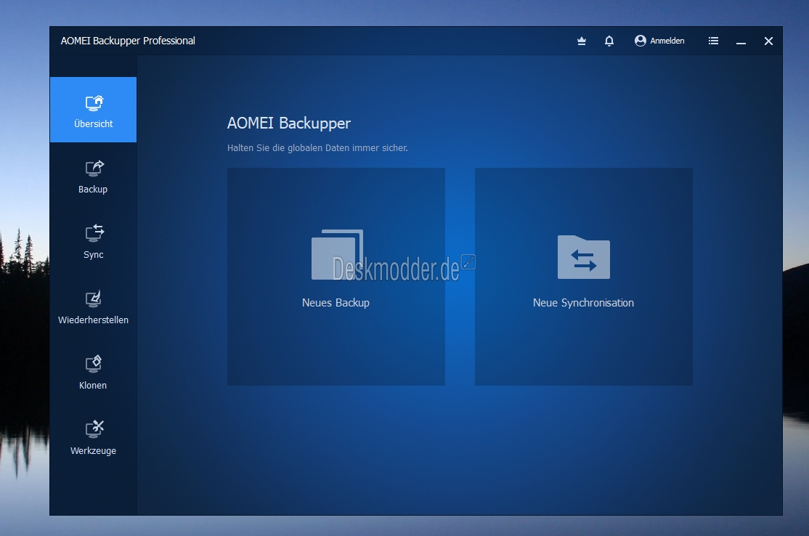Open notifications via the bell icon

tap(609, 41)
